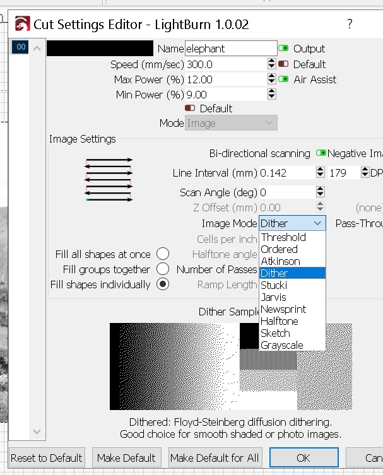Click Make Default for All button
Image resolution: width=383 pixels, height=475 pixels.
click(x=215, y=458)
